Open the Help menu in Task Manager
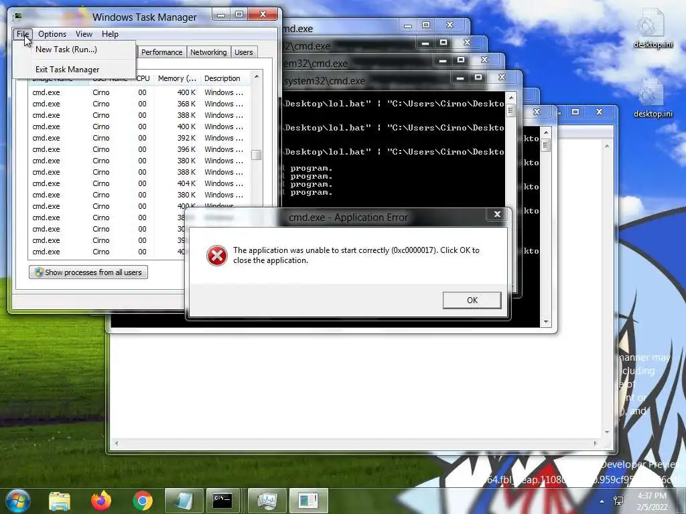Image resolution: width=686 pixels, height=514 pixels. [110, 33]
